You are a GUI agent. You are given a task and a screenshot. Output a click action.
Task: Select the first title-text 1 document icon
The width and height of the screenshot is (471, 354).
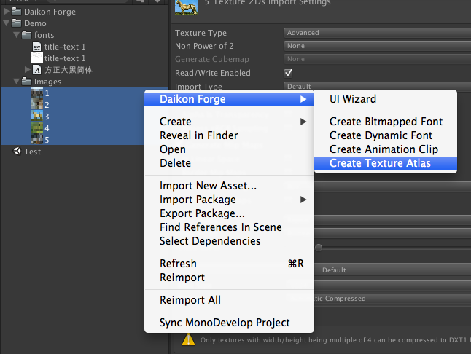[x=36, y=47]
